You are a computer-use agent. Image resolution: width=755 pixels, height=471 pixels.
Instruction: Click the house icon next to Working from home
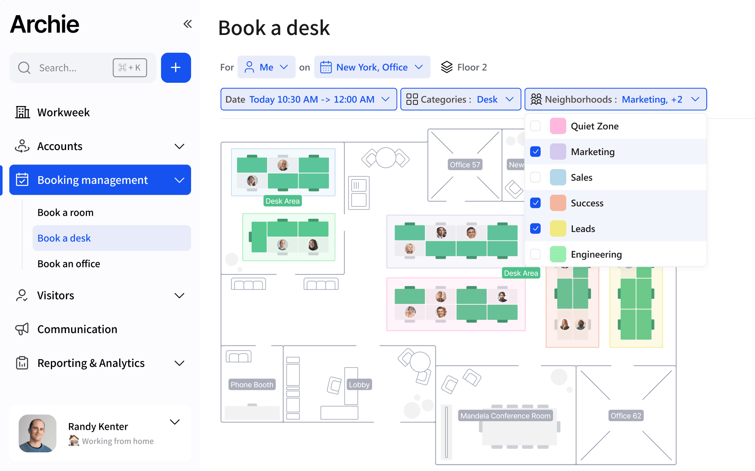74,440
